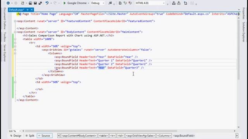Close the Default.aspx tab
Viewport: 248px width, 139px height.
click(x=32, y=10)
